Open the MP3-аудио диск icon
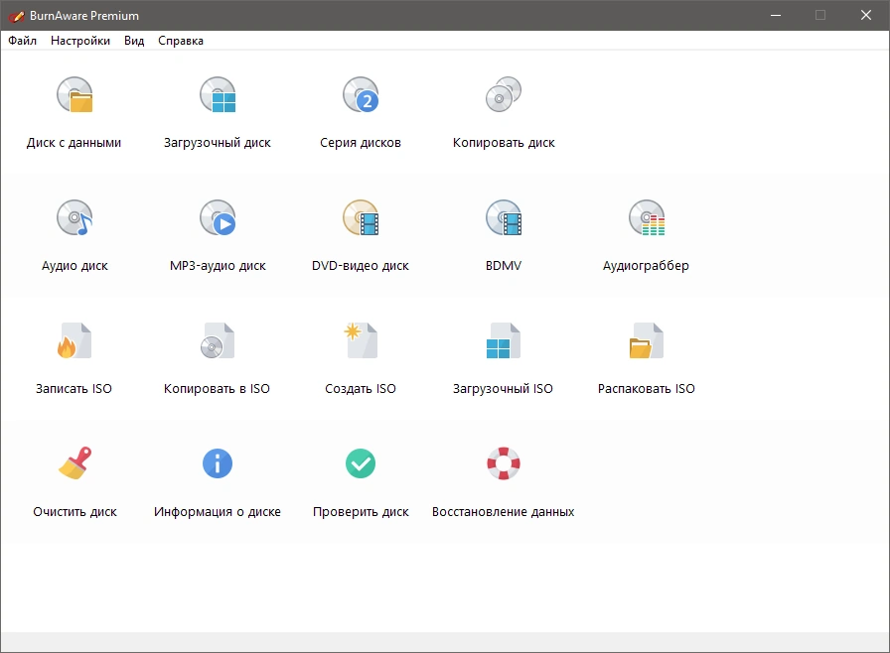The image size is (890, 653). (x=218, y=217)
